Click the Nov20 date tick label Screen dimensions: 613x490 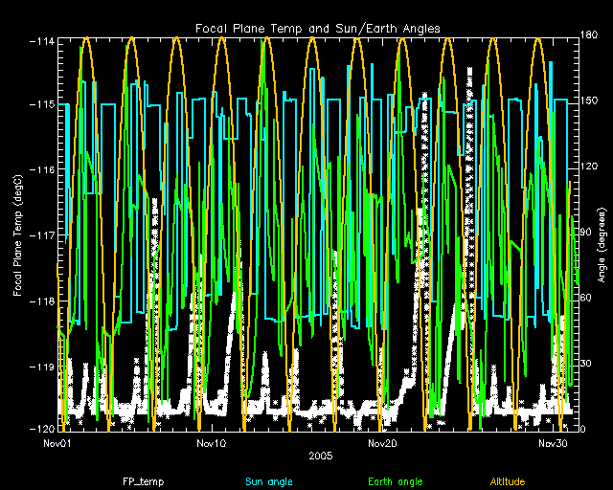point(381,444)
